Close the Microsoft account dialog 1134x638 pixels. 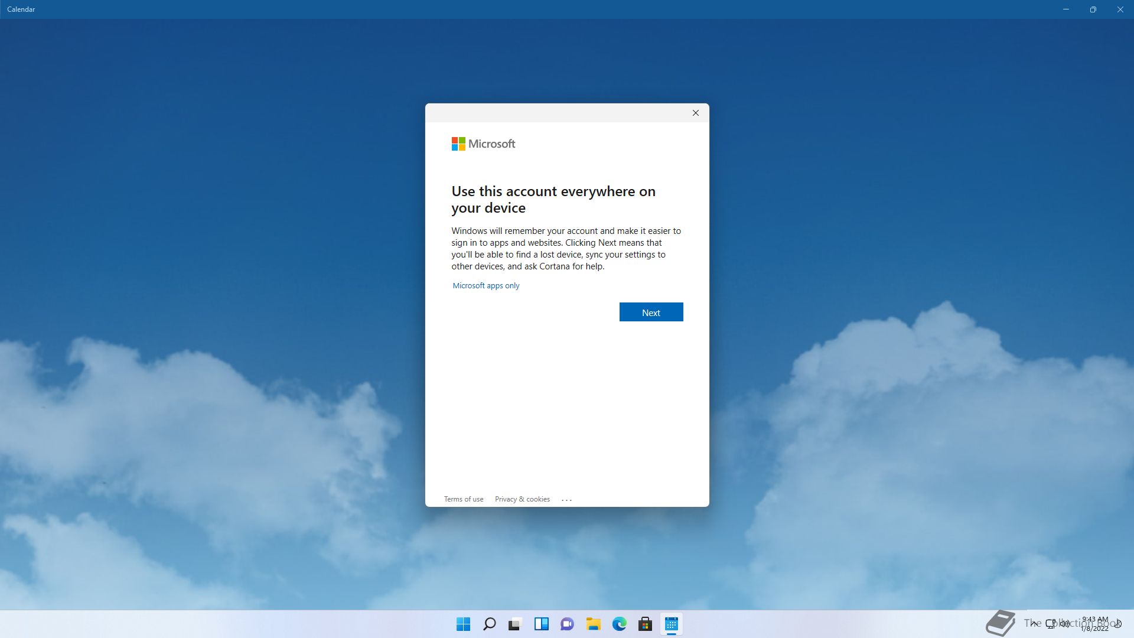[x=695, y=113]
